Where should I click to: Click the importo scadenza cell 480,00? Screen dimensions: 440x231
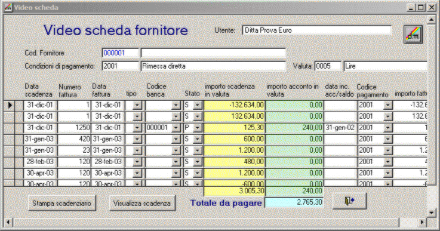pyautogui.click(x=234, y=162)
